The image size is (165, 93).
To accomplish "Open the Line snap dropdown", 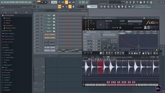I will [81, 7].
